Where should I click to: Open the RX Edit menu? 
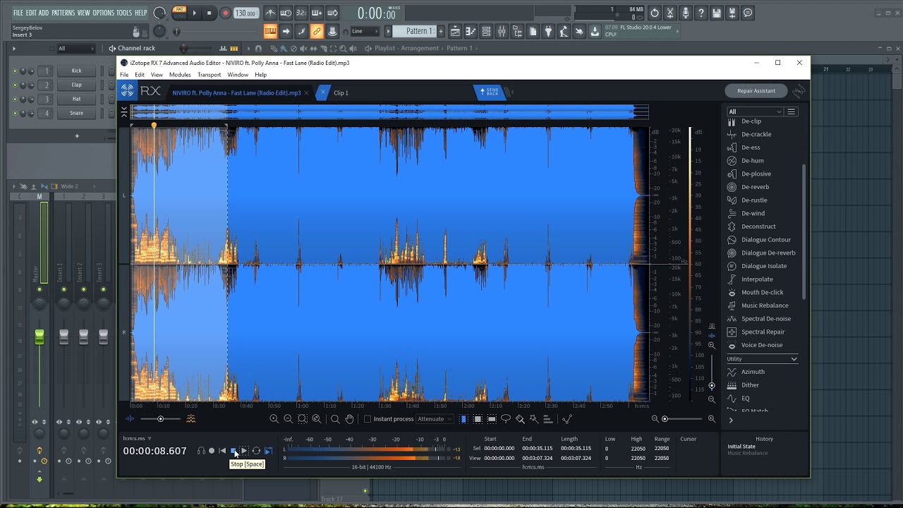click(x=140, y=75)
